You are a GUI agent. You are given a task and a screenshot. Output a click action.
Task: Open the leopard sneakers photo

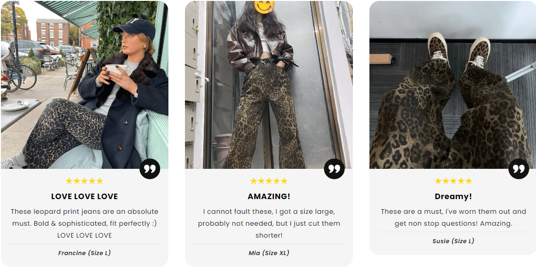[453, 85]
